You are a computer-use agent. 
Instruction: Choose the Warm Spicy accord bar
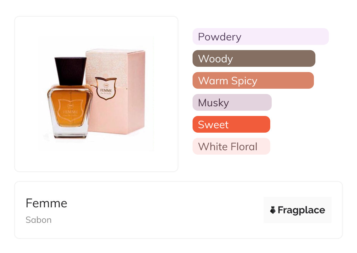point(253,81)
